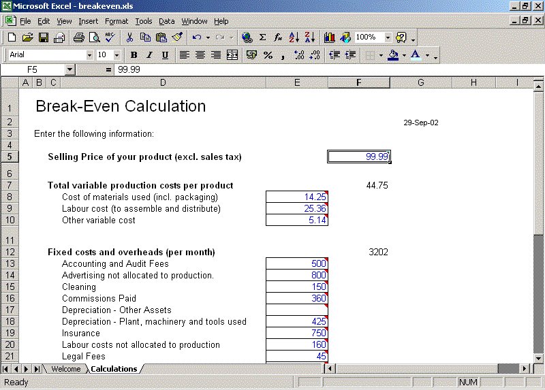Open the Insert menu
The width and height of the screenshot is (545, 390).
tap(88, 21)
